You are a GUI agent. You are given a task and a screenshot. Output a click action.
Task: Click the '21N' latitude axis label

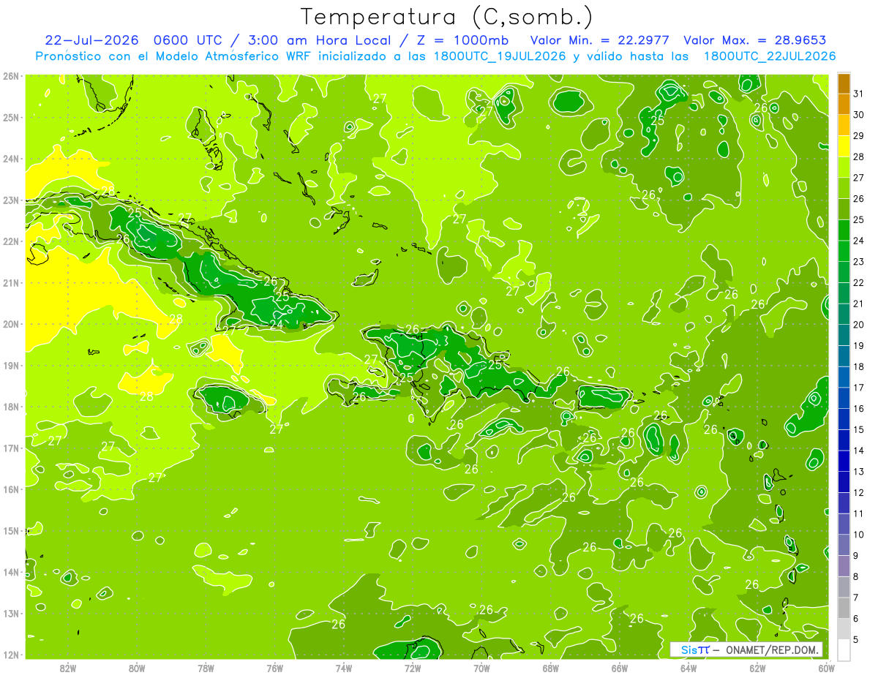pyautogui.click(x=10, y=282)
